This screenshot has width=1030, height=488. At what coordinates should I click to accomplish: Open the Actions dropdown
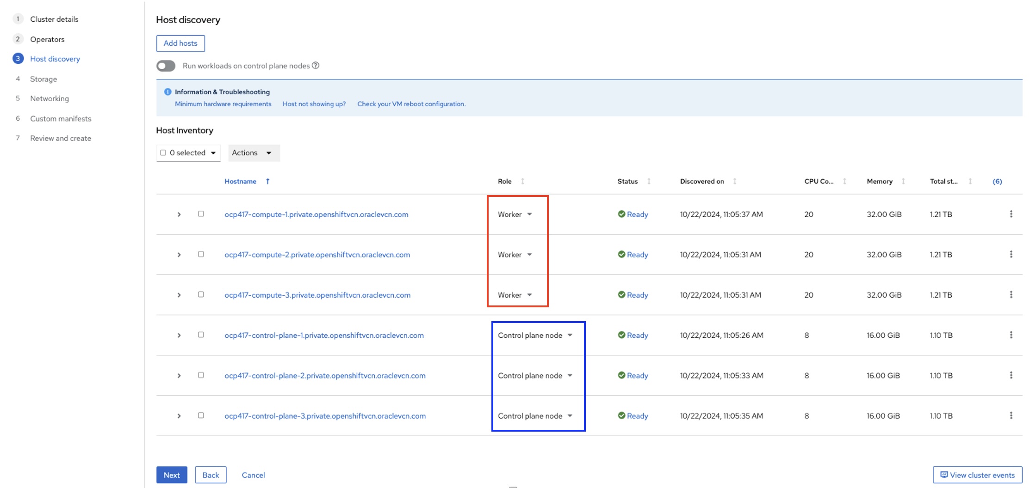click(254, 153)
